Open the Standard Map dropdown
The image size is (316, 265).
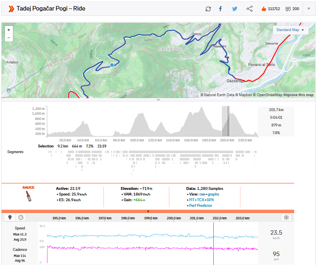[x=291, y=30]
